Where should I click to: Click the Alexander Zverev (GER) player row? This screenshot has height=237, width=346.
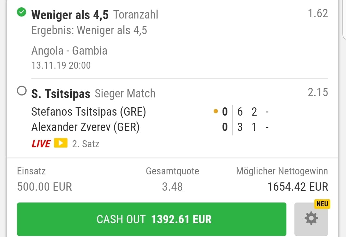[86, 127]
